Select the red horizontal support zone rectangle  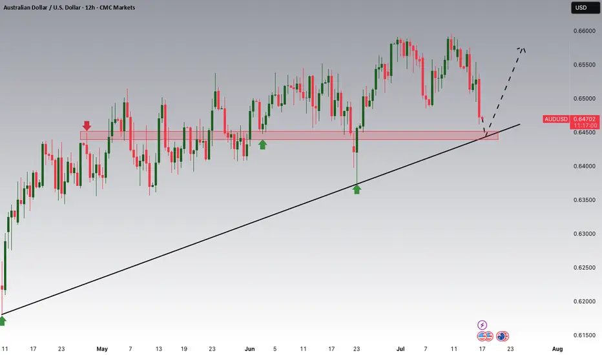click(289, 136)
